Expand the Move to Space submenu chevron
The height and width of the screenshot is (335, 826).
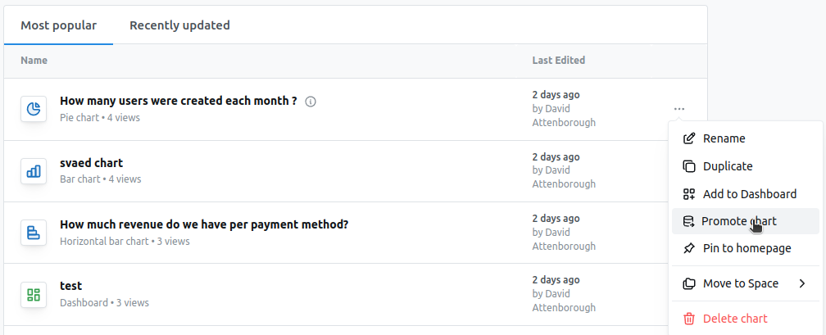[x=801, y=284]
